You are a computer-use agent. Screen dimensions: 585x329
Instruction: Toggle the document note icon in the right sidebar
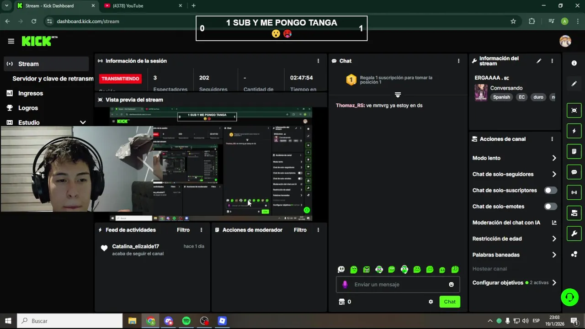[x=574, y=151]
